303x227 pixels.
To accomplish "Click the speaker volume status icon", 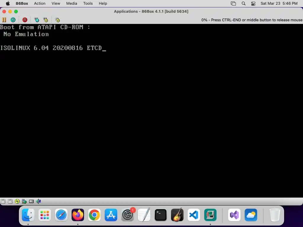I will (x=38, y=201).
